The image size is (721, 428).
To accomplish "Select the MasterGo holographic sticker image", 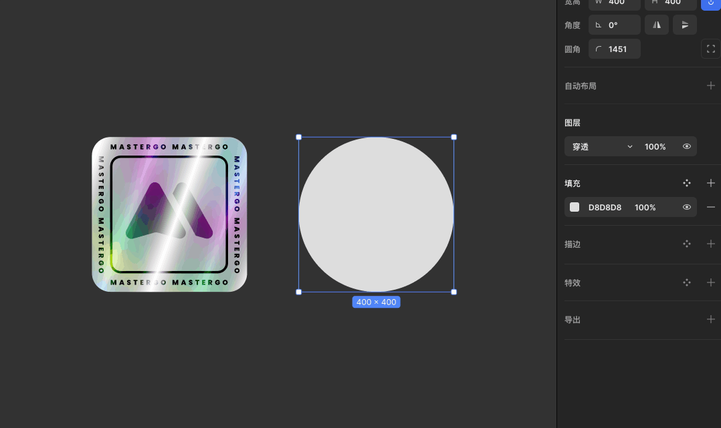I will (x=170, y=214).
